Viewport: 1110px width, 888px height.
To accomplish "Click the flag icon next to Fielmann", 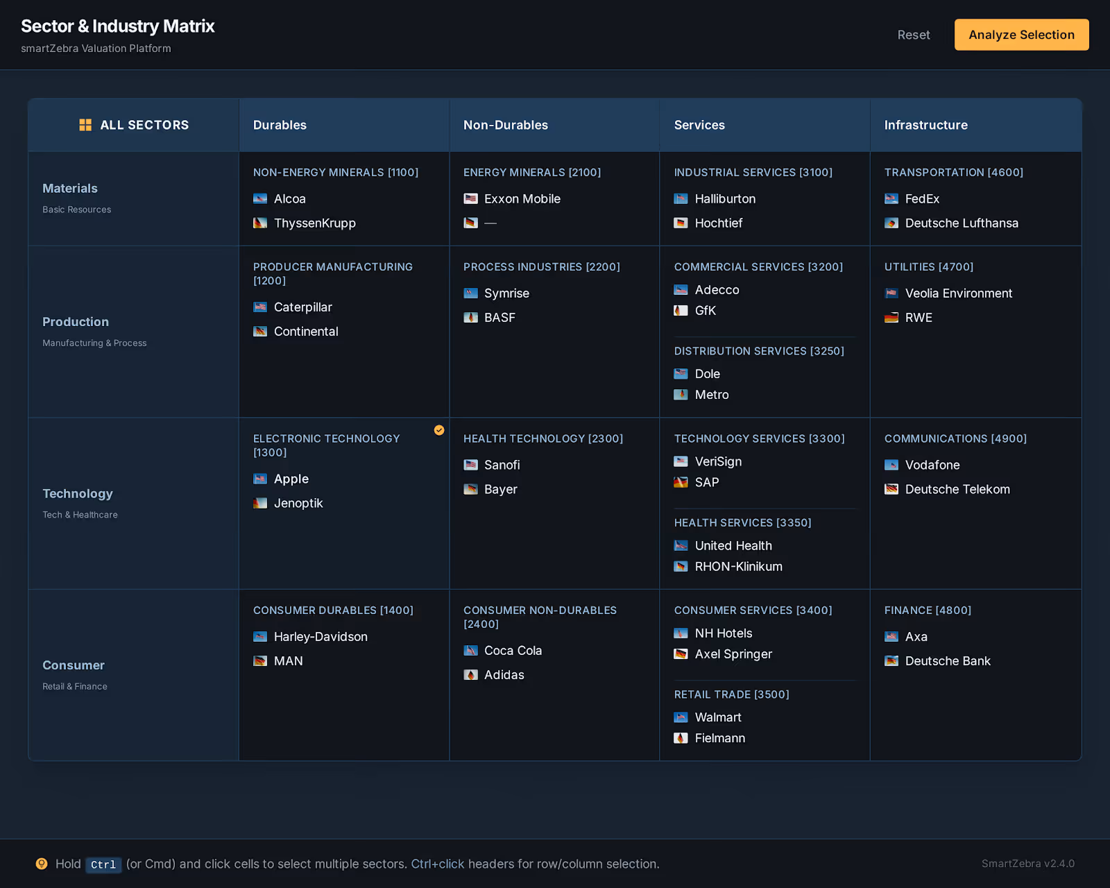I will 681,738.
